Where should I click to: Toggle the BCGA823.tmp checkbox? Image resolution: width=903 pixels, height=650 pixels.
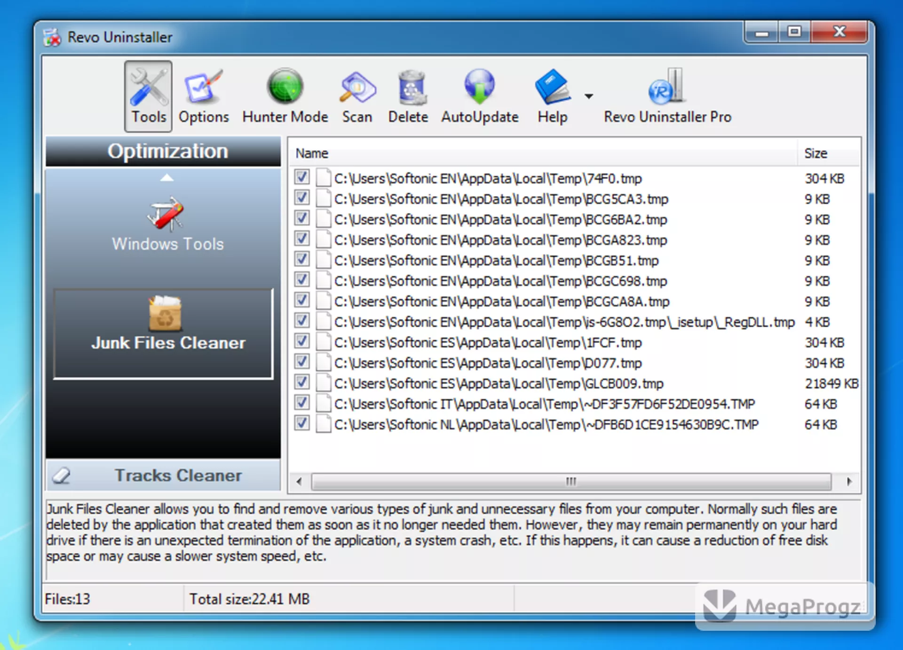pyautogui.click(x=302, y=239)
